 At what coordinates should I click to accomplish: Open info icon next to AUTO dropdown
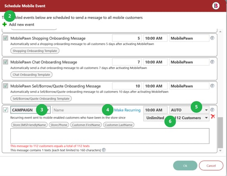(212, 110)
